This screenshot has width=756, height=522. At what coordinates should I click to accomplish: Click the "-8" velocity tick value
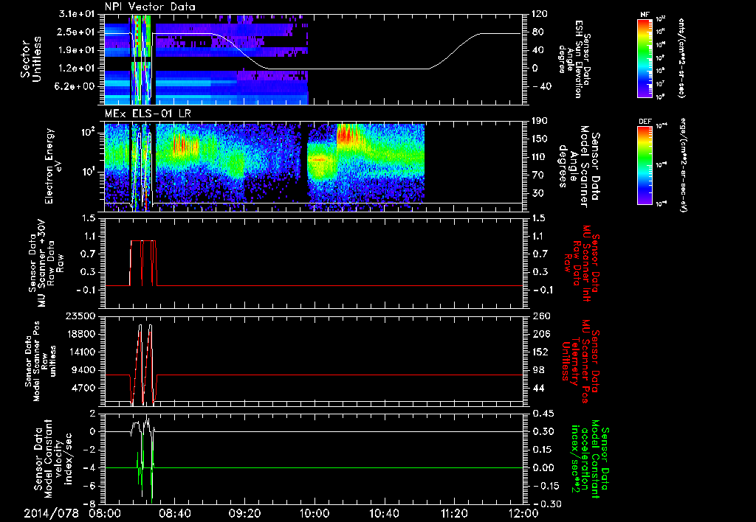click(x=89, y=504)
